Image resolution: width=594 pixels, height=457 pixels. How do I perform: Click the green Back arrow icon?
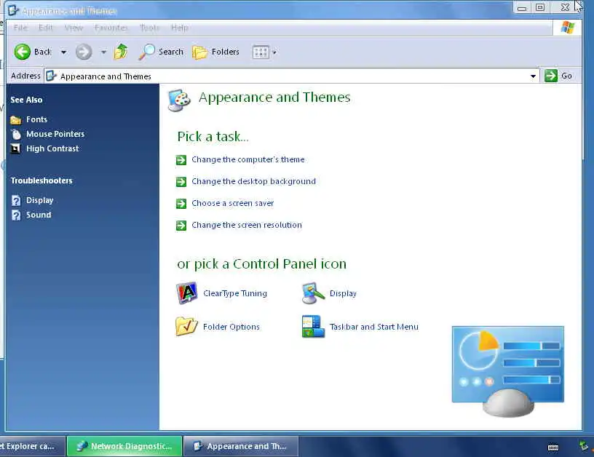pyautogui.click(x=23, y=52)
